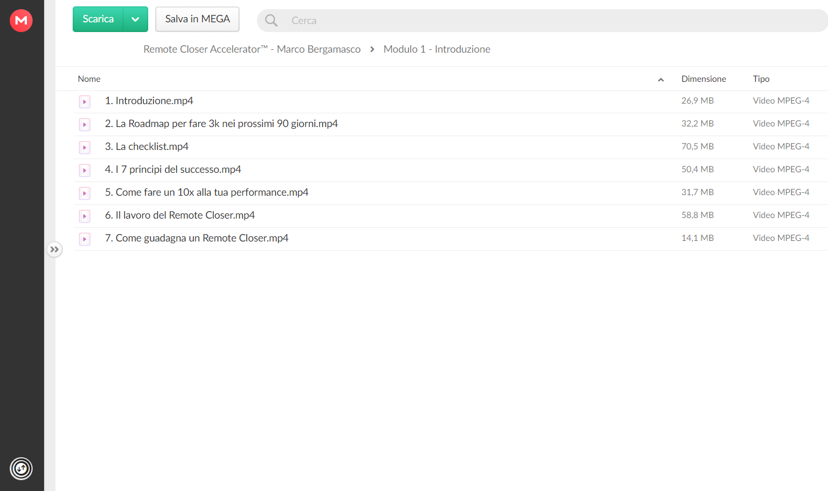Click the Scarica download button
828x491 pixels.
[x=98, y=19]
